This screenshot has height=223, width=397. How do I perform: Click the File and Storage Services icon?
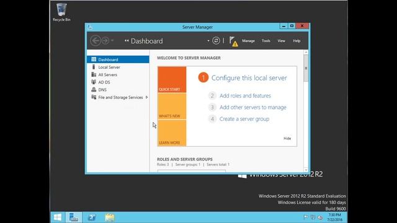(94, 97)
